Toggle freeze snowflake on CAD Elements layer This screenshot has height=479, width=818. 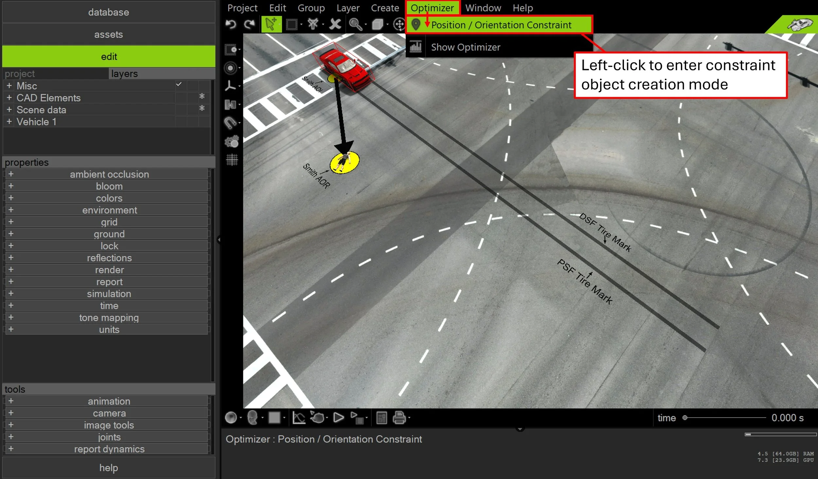(x=202, y=96)
